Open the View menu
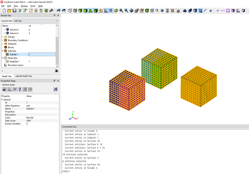Screen dimensions: 249x174 [16, 6]
